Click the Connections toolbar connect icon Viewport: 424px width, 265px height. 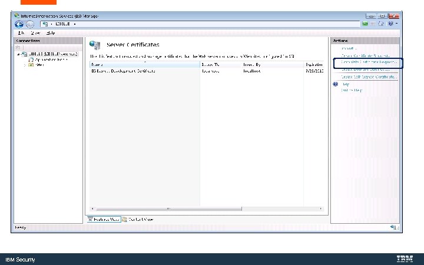(18, 47)
